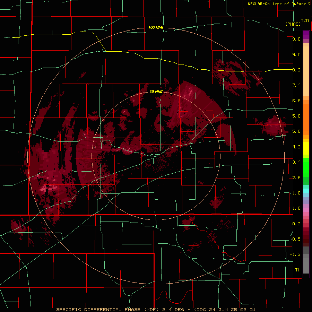This screenshot has height=312, width=312.
Task: Pick the gray segment at the bottom of the color bar
Action: click(x=306, y=266)
